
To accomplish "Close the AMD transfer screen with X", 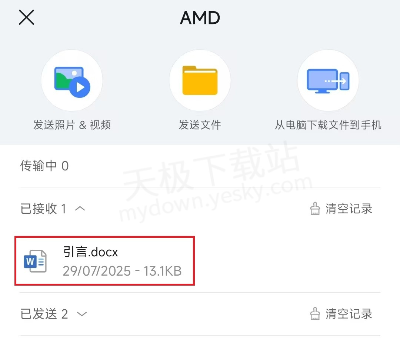I will pyautogui.click(x=26, y=17).
